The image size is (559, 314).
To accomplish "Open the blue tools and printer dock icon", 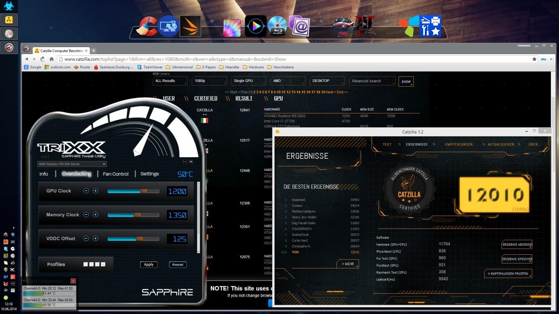I will point(430,26).
